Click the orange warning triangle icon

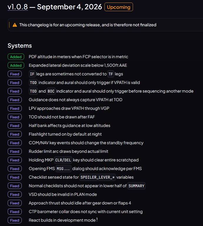15,25
